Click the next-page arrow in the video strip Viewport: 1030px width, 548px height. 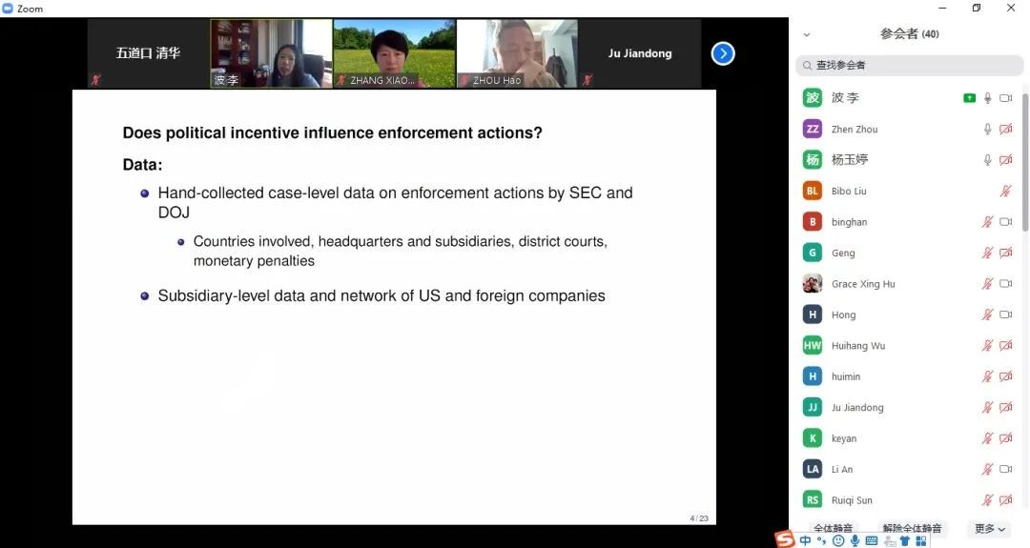723,53
